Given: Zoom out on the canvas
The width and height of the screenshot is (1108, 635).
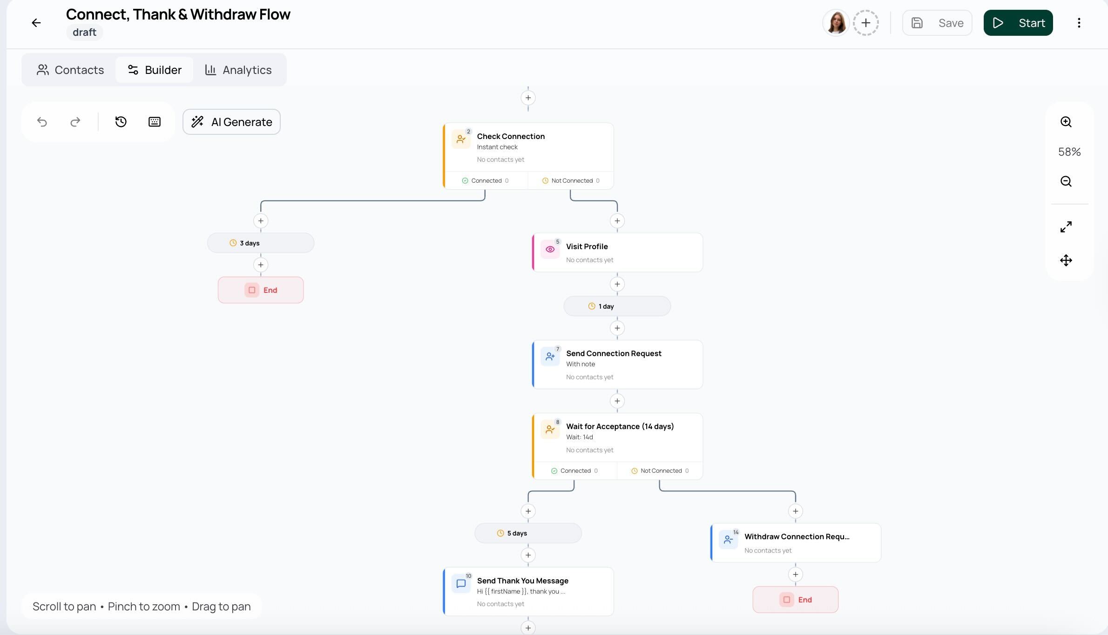Looking at the screenshot, I should [1066, 181].
